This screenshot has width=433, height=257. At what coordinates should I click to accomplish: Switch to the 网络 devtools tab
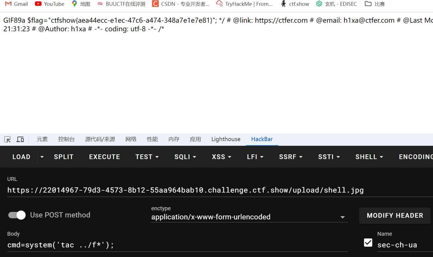click(x=131, y=139)
